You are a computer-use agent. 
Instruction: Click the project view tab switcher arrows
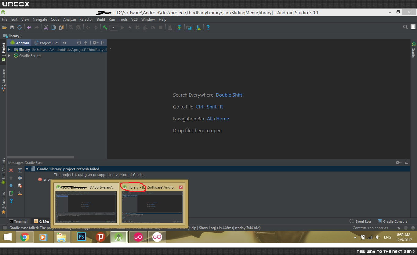65,43
